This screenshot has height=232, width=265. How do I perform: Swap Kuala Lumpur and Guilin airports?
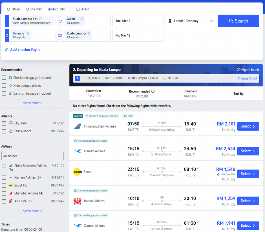coord(60,21)
